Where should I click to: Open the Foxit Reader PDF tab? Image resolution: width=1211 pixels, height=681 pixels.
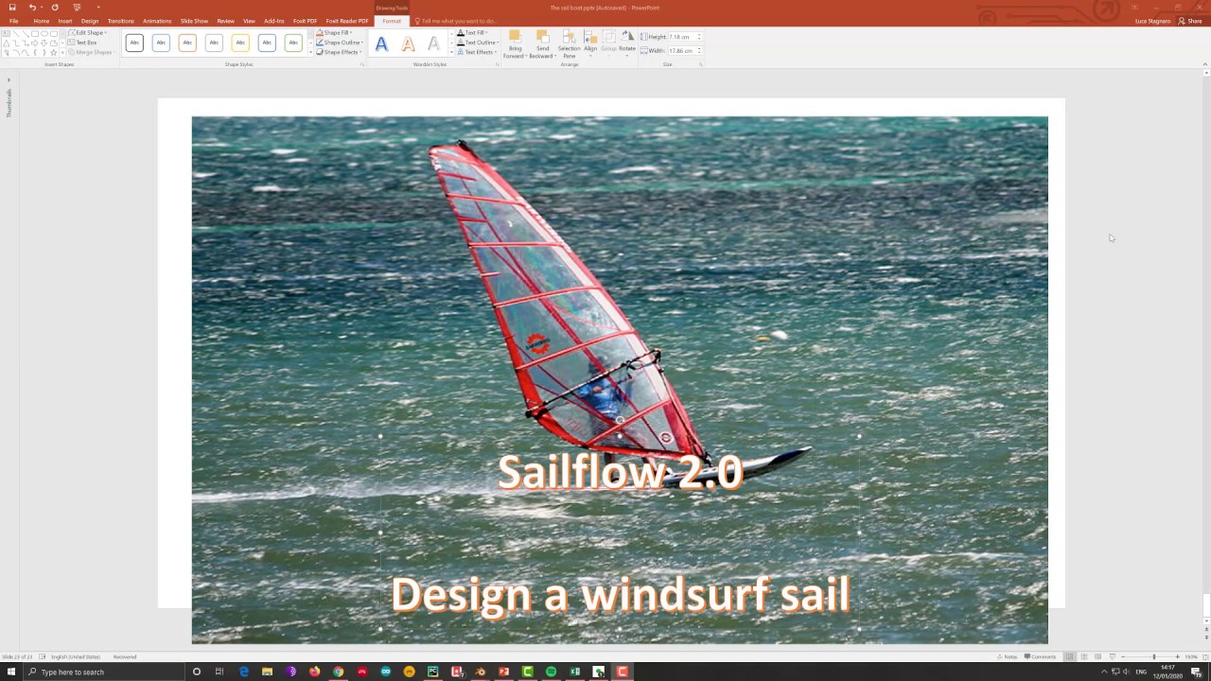click(347, 21)
